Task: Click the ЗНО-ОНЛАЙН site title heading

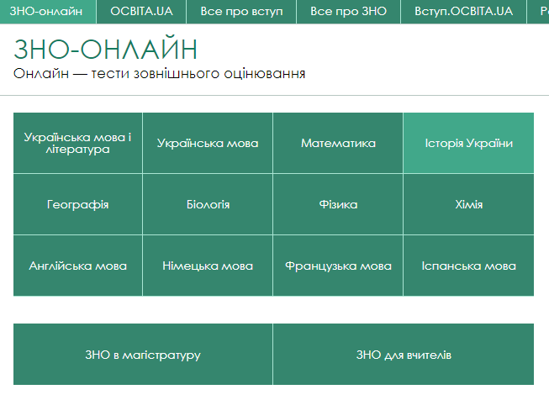Action: [x=106, y=49]
